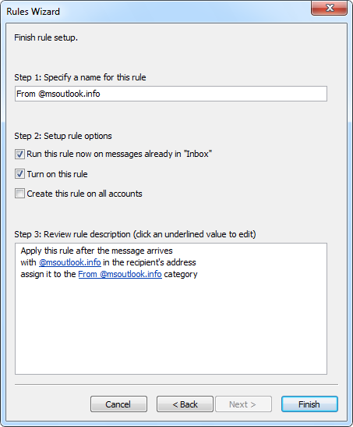Click the rule name input field

click(171, 94)
